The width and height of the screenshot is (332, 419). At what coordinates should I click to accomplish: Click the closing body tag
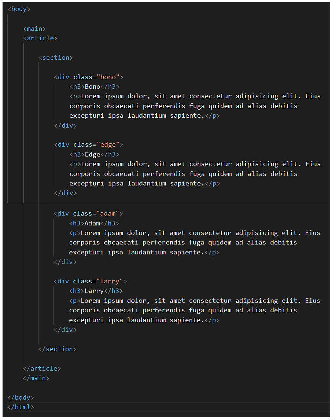coord(21,398)
